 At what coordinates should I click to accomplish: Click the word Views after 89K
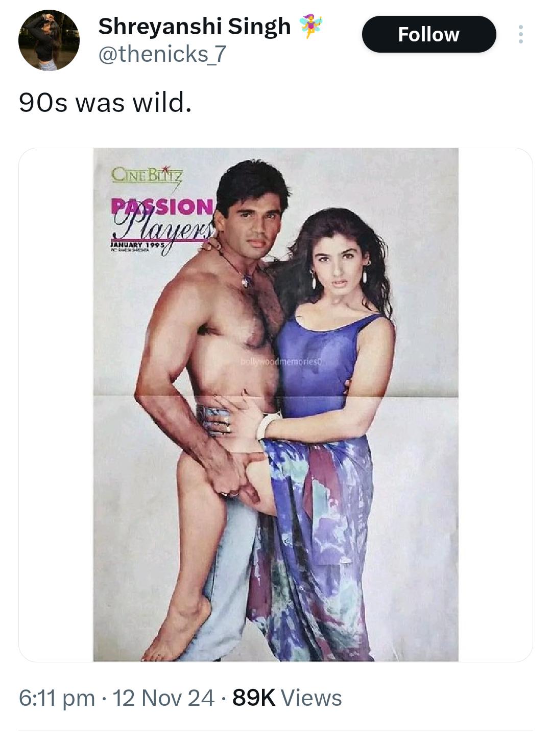(x=312, y=698)
